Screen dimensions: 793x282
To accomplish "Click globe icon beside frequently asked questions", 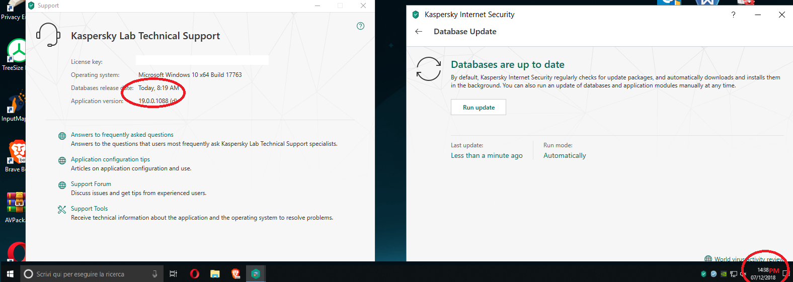I will tap(62, 136).
